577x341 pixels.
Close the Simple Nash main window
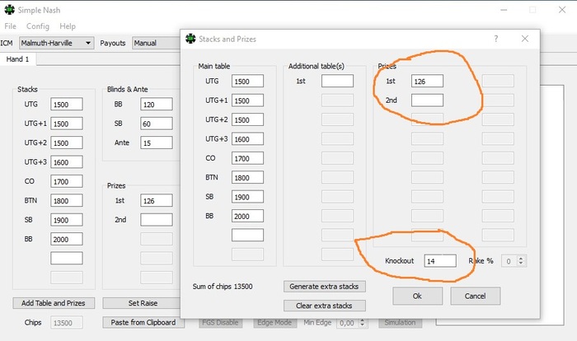(562, 10)
